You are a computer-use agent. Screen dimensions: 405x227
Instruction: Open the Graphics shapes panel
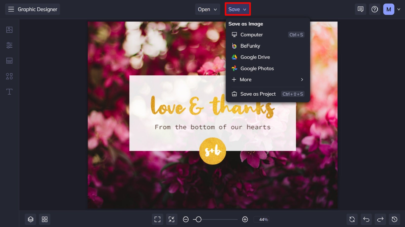[9, 76]
